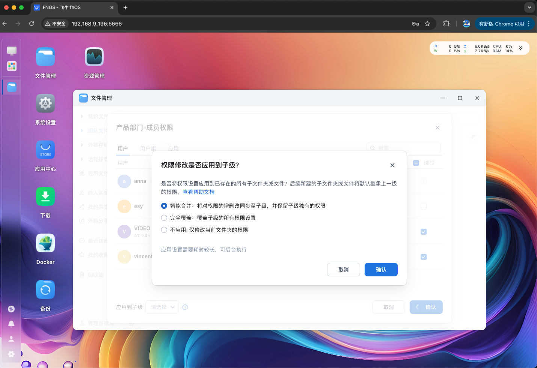
Task: Open the Chrome tab list dropdown arrow
Action: click(x=529, y=8)
